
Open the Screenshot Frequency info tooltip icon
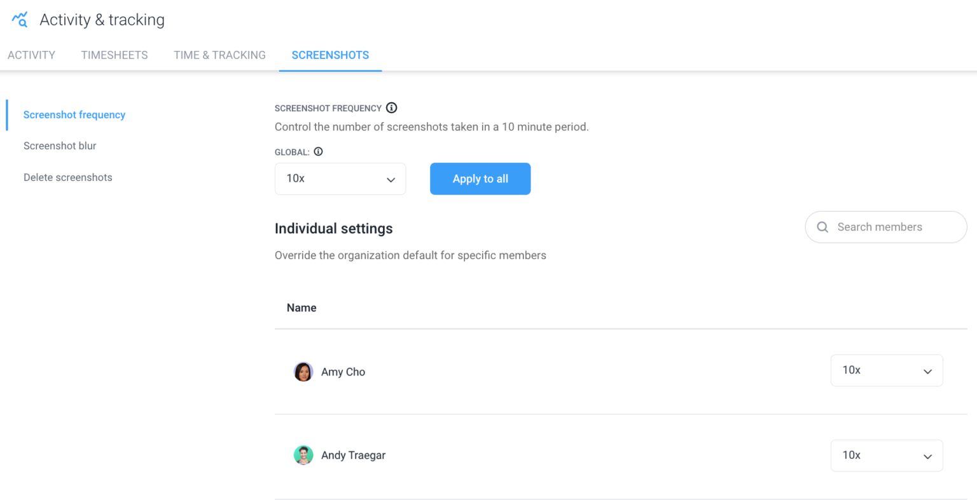pos(391,108)
